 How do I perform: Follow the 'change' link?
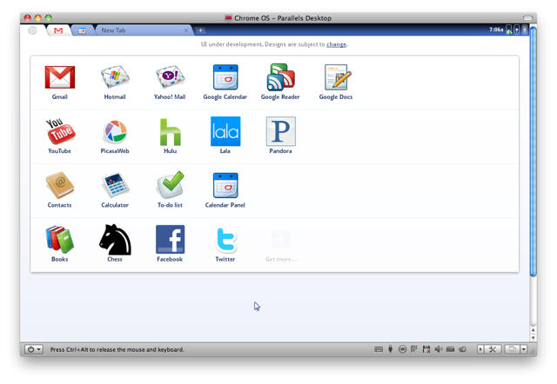coord(336,44)
